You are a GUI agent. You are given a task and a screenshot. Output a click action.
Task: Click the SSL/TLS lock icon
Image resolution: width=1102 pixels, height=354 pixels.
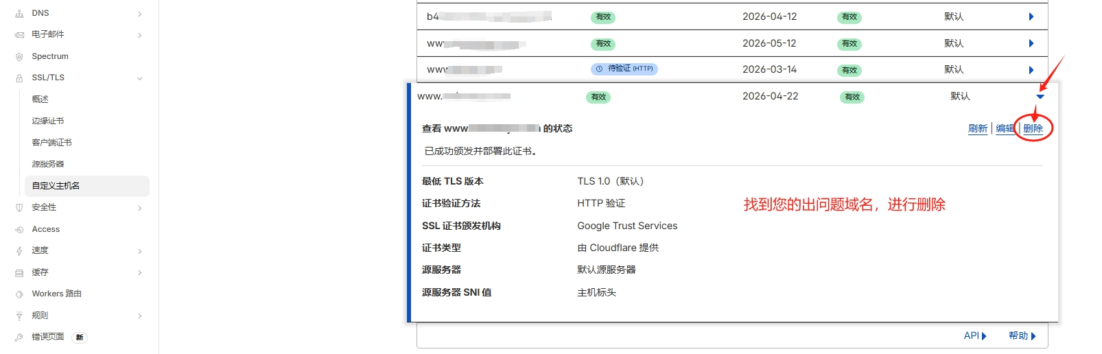point(19,78)
